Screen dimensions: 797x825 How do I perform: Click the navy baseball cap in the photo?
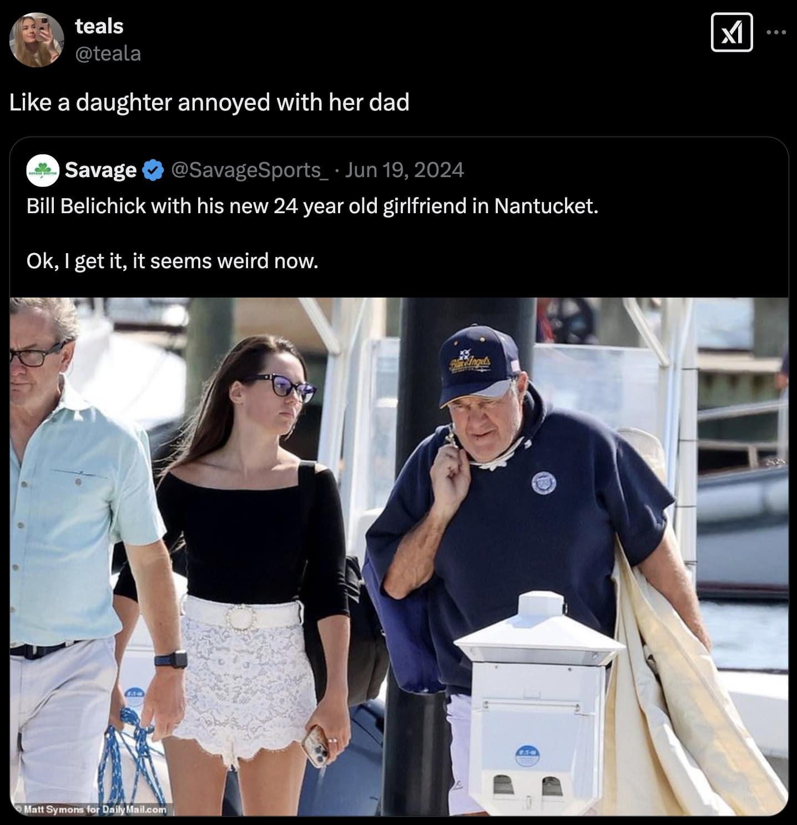click(x=480, y=364)
